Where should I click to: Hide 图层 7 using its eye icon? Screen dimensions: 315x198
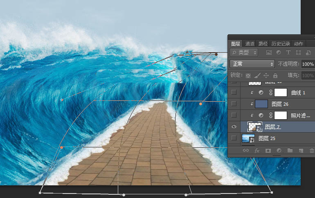click(234, 127)
